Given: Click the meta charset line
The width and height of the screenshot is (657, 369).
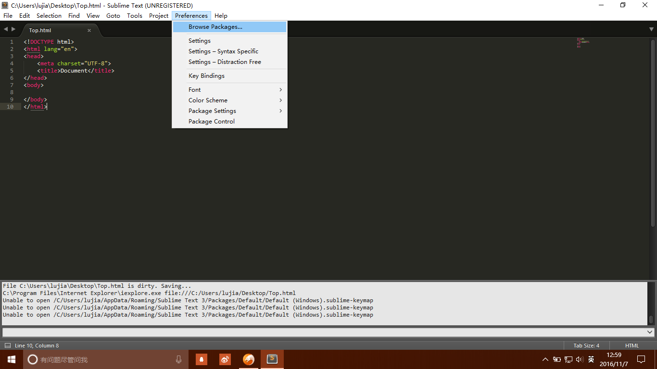Looking at the screenshot, I should click(x=74, y=63).
